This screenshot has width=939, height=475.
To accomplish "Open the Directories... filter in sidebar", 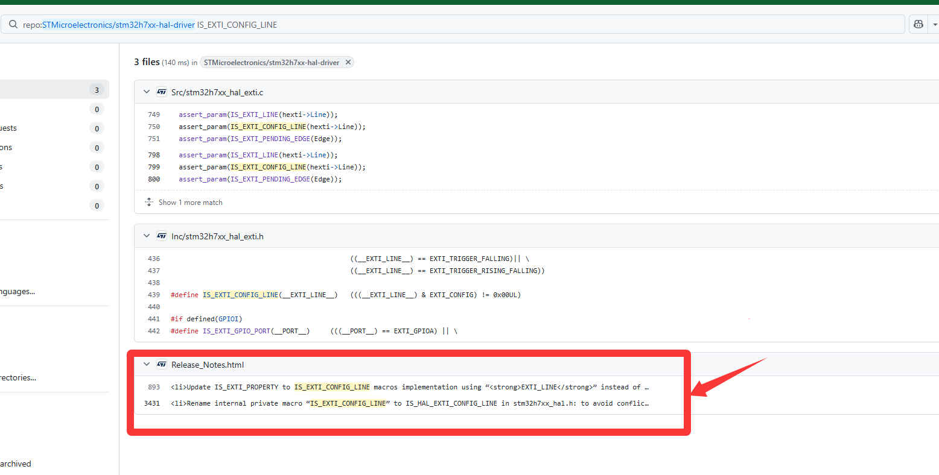I will tap(18, 378).
